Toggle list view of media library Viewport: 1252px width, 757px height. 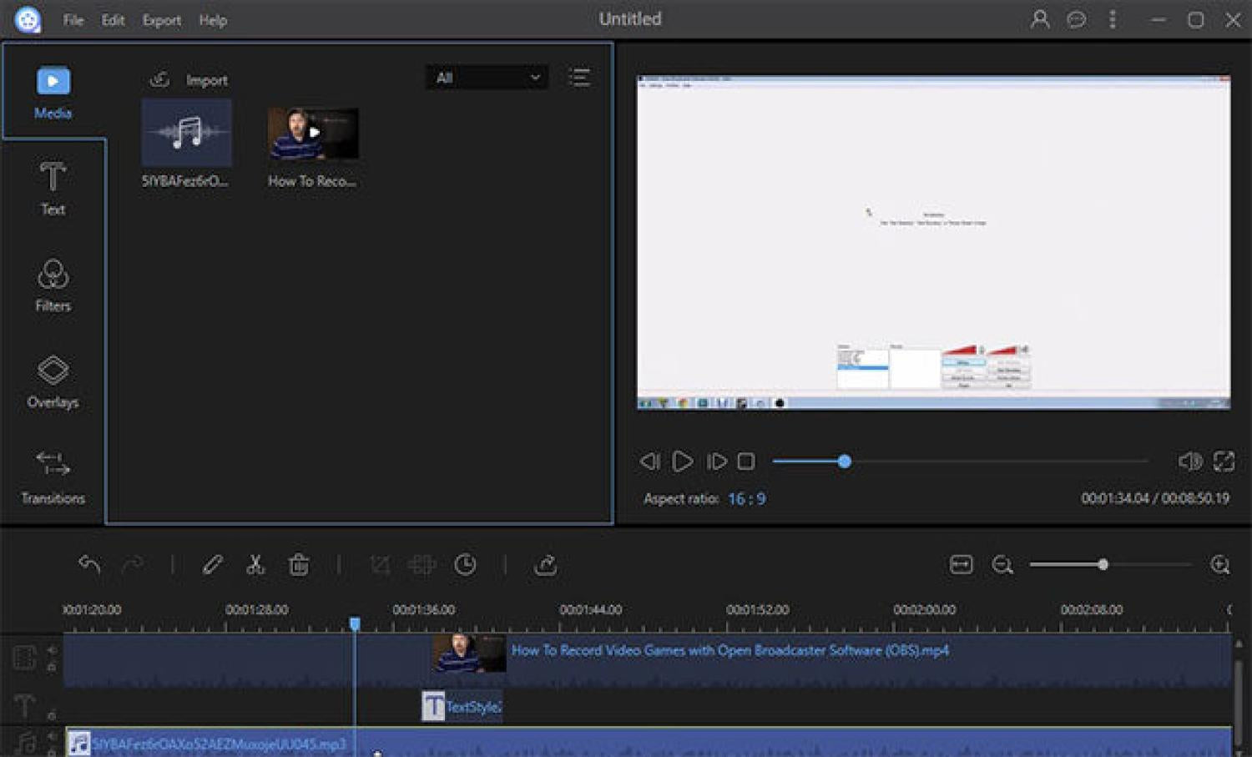(x=579, y=78)
